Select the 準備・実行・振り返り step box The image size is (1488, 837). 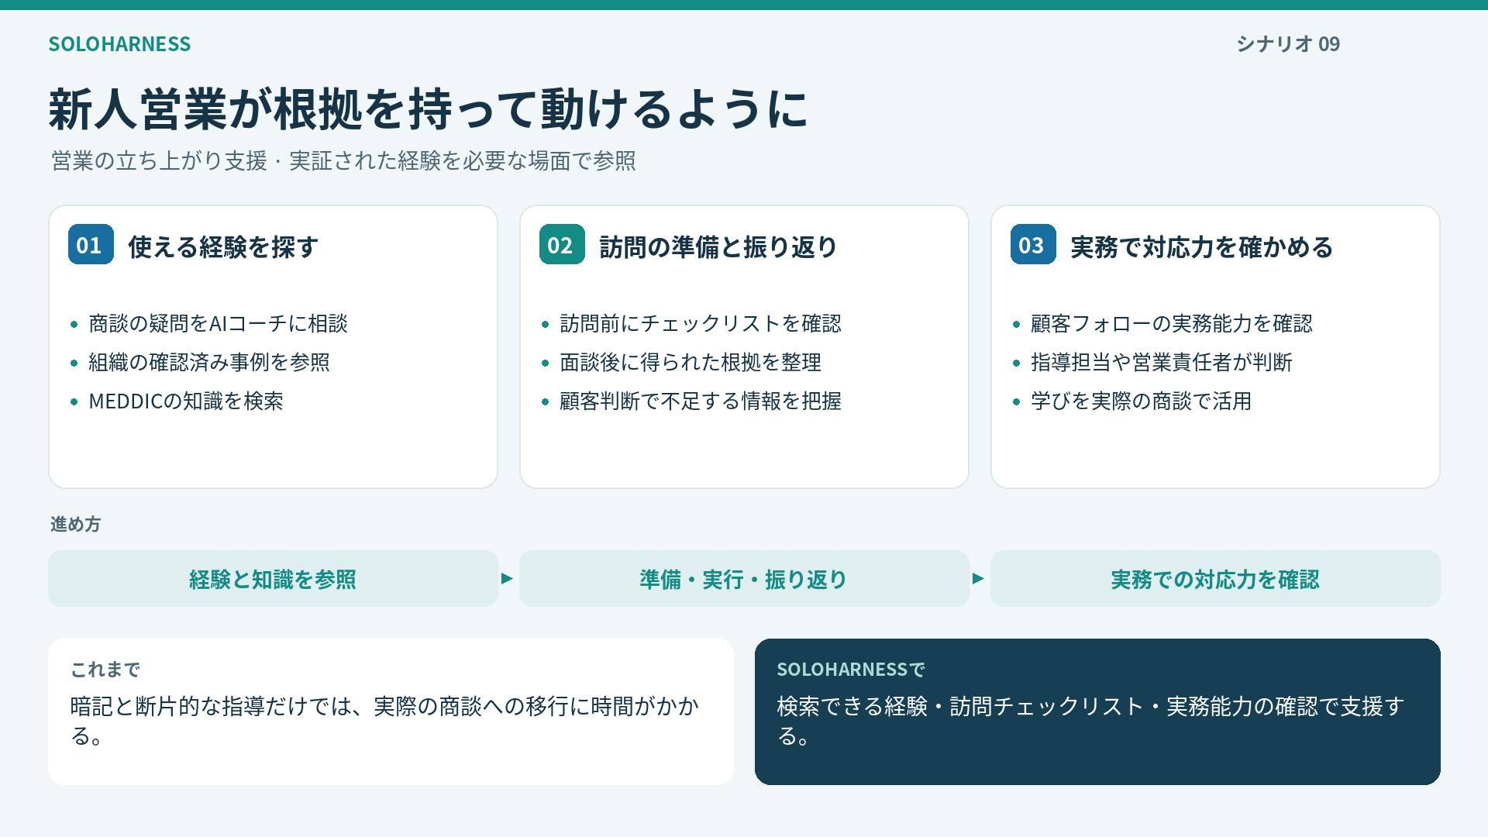coord(744,579)
